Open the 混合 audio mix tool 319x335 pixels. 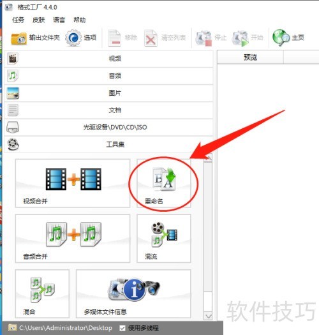pos(42,294)
